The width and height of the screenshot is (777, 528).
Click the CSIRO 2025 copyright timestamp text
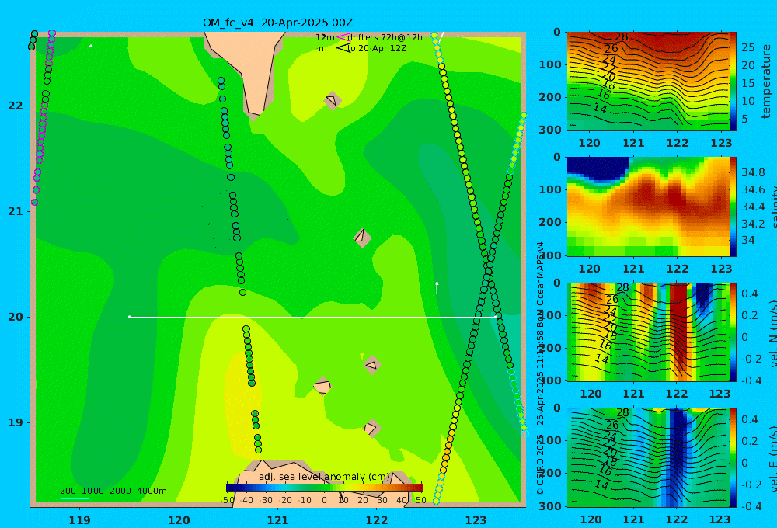[540, 368]
